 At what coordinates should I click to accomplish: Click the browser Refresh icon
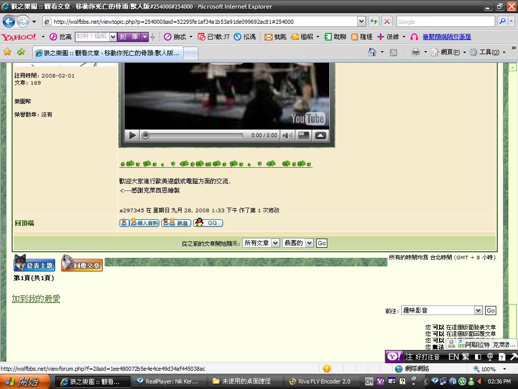coord(374,21)
